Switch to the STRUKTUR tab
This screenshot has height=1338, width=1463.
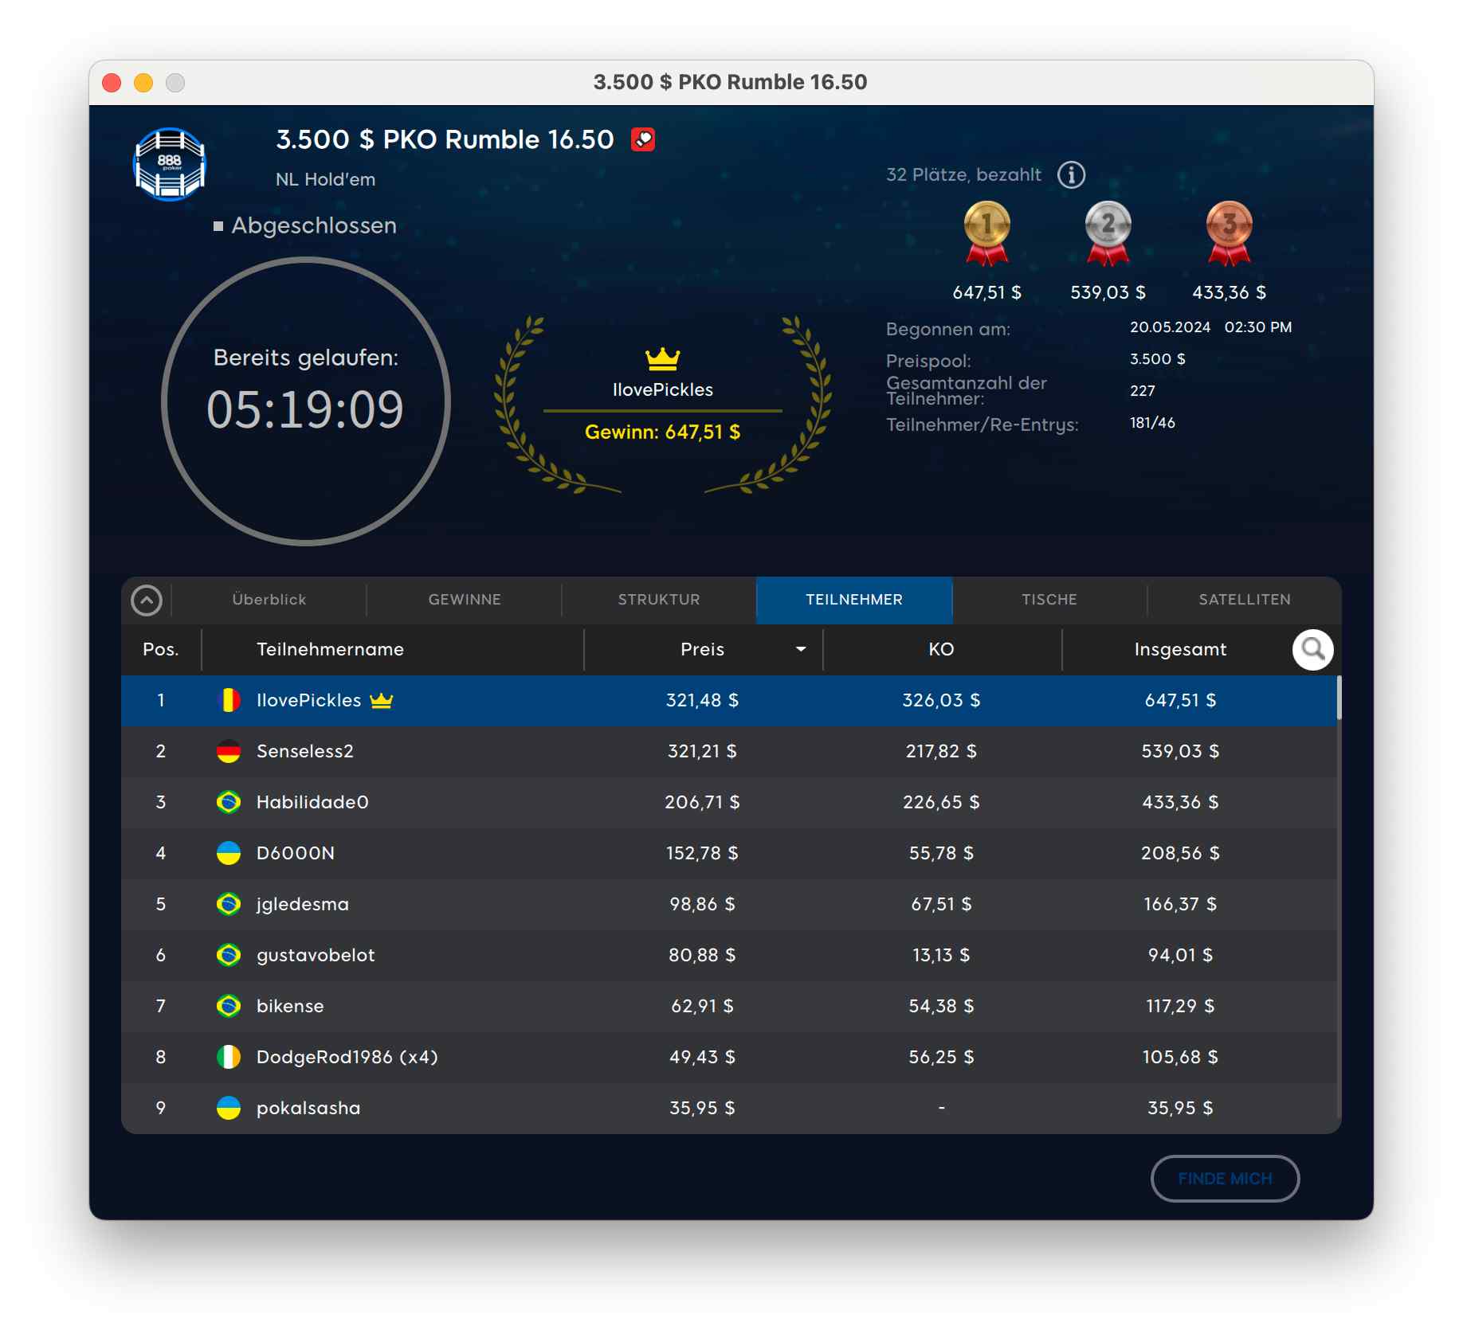[x=659, y=600]
